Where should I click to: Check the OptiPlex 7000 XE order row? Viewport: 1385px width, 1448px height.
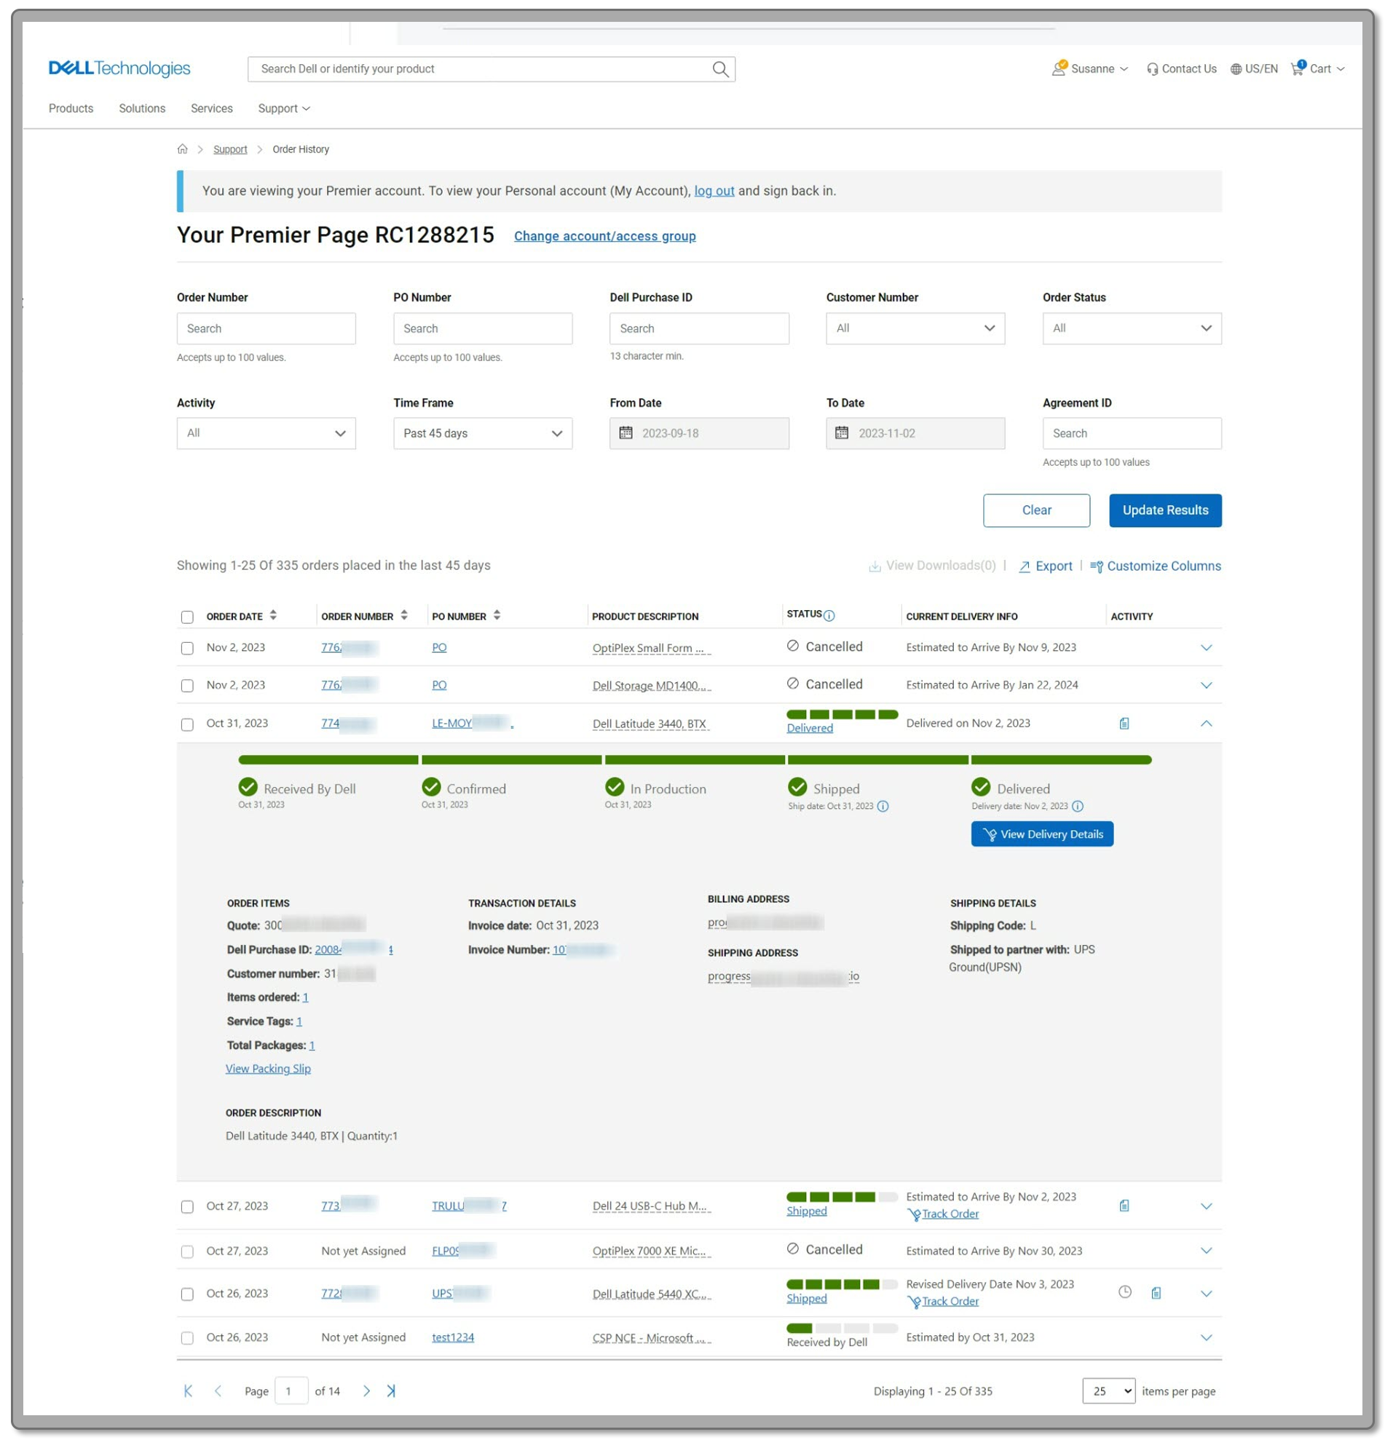click(x=188, y=1251)
